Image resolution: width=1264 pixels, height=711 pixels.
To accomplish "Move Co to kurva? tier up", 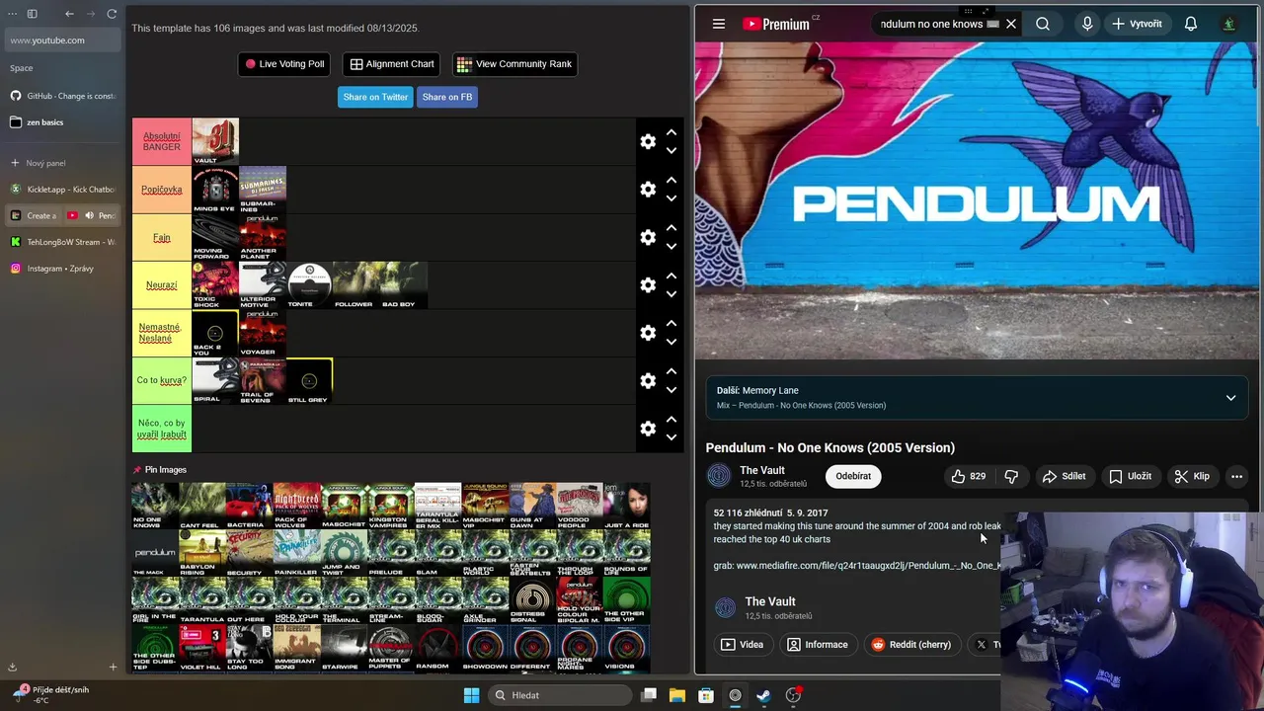I will [x=671, y=371].
